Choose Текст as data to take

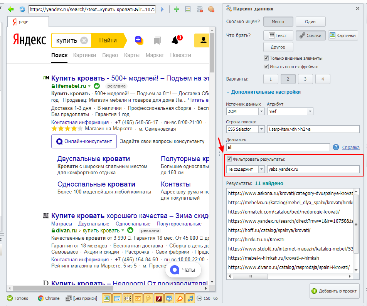[278, 35]
